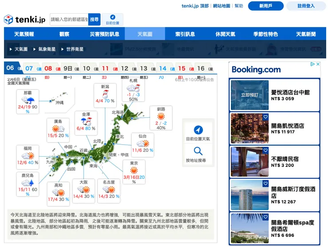Open the tenki.jp 頂部 link
The image size is (328, 247).
click(195, 6)
